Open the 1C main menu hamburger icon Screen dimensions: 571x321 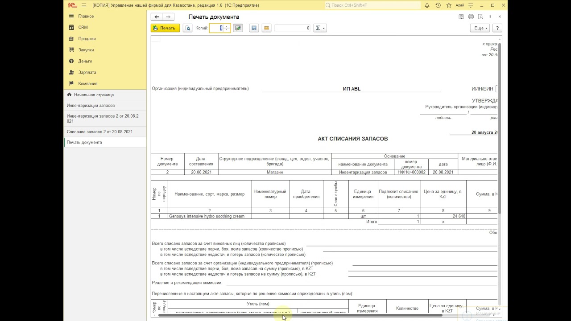[x=84, y=5]
